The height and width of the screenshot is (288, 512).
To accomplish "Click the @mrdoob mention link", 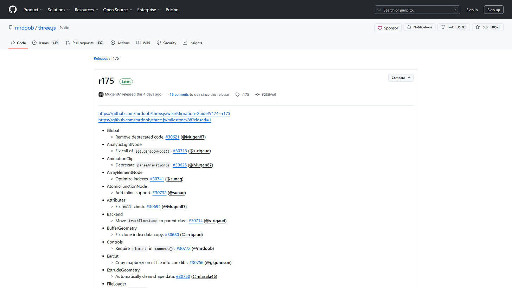I will [x=203, y=248].
